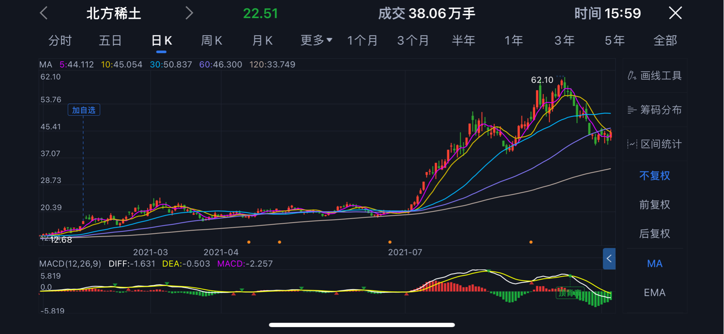Set range to 1年

(514, 41)
